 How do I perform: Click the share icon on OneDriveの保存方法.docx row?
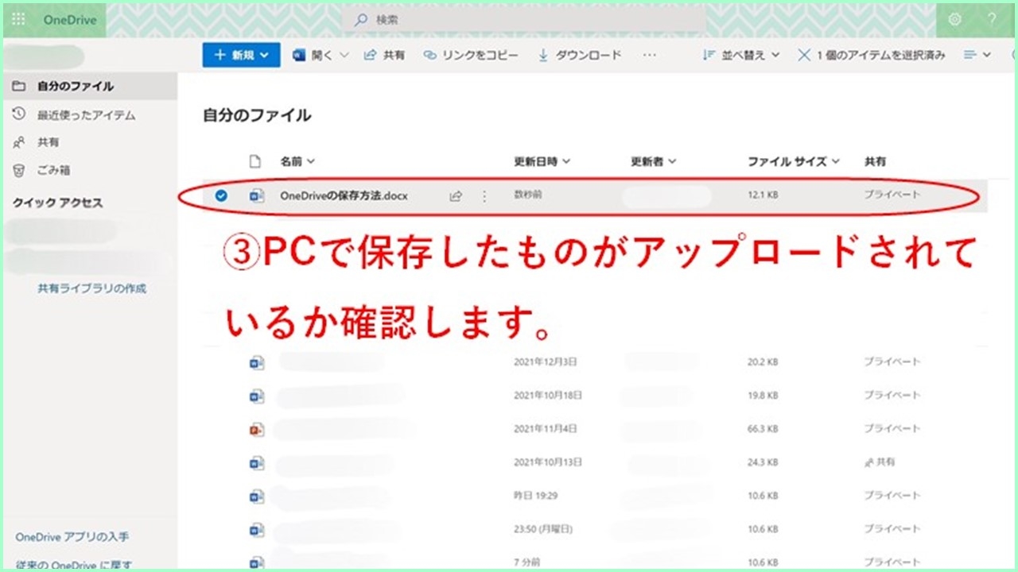click(456, 195)
